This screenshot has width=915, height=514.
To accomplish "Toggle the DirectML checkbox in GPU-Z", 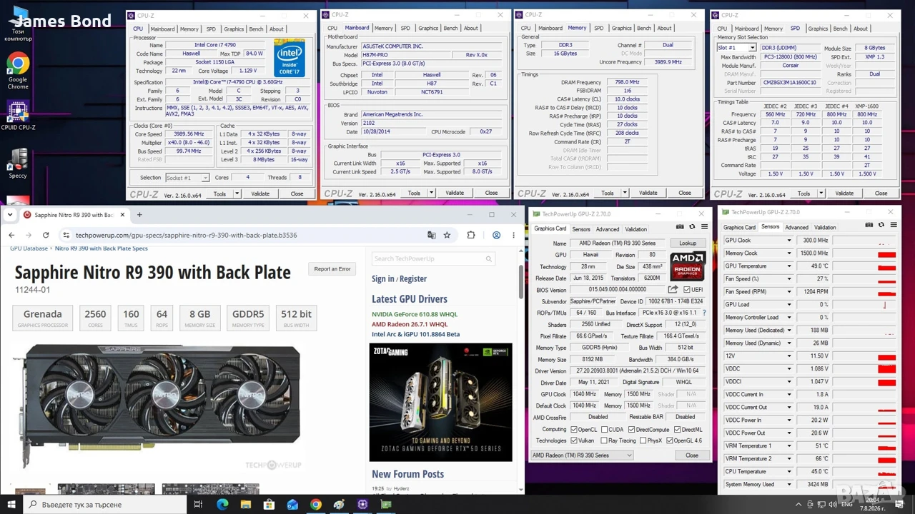I will (676, 430).
